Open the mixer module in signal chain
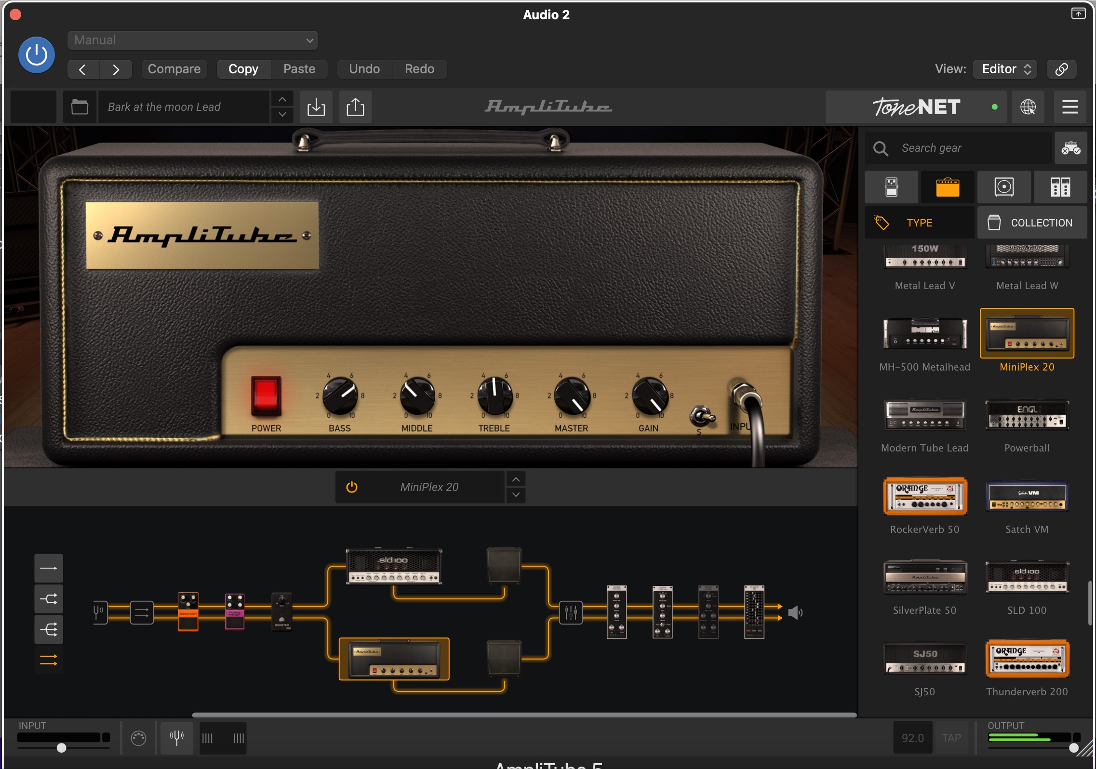Image resolution: width=1096 pixels, height=769 pixels. [x=571, y=613]
